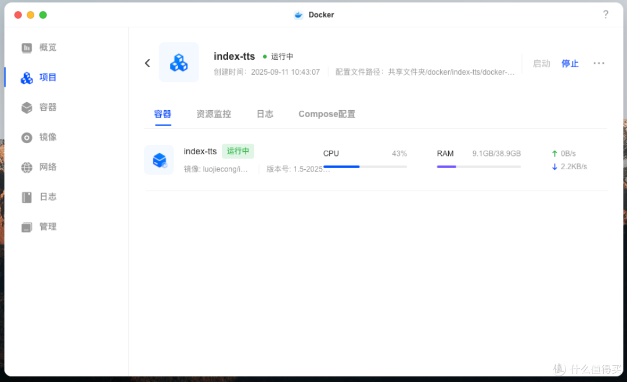Viewport: 627px width, 382px height.
Task: Switch to the 资源监控 tab
Action: pos(213,114)
